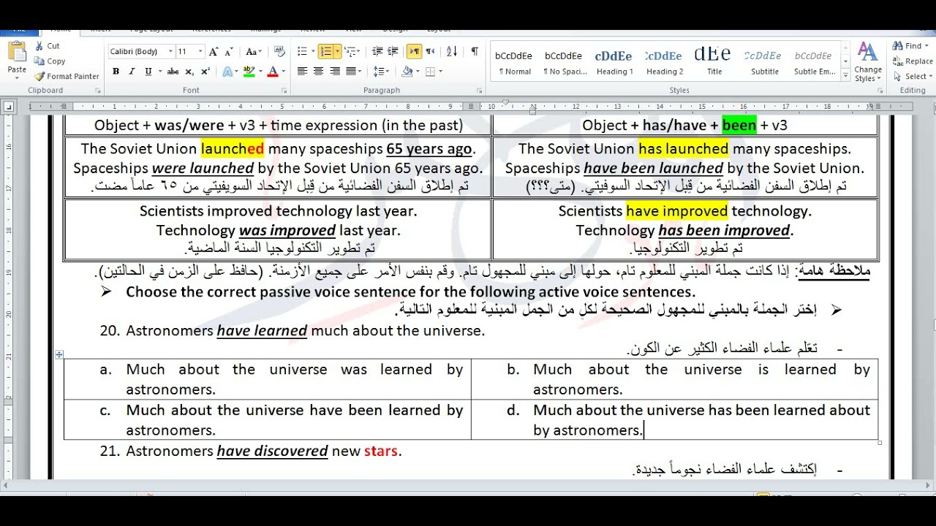Viewport: 936px width, 526px height.
Task: Click the ruler tab selector box
Action: [8, 107]
